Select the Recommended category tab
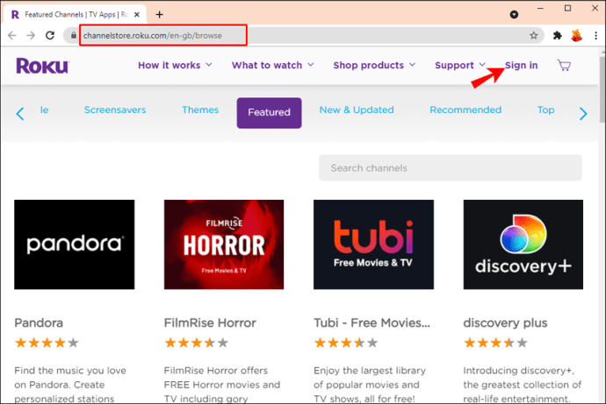 click(x=465, y=110)
